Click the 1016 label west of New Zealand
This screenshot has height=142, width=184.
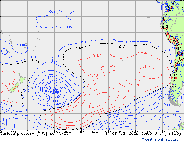point(10,84)
